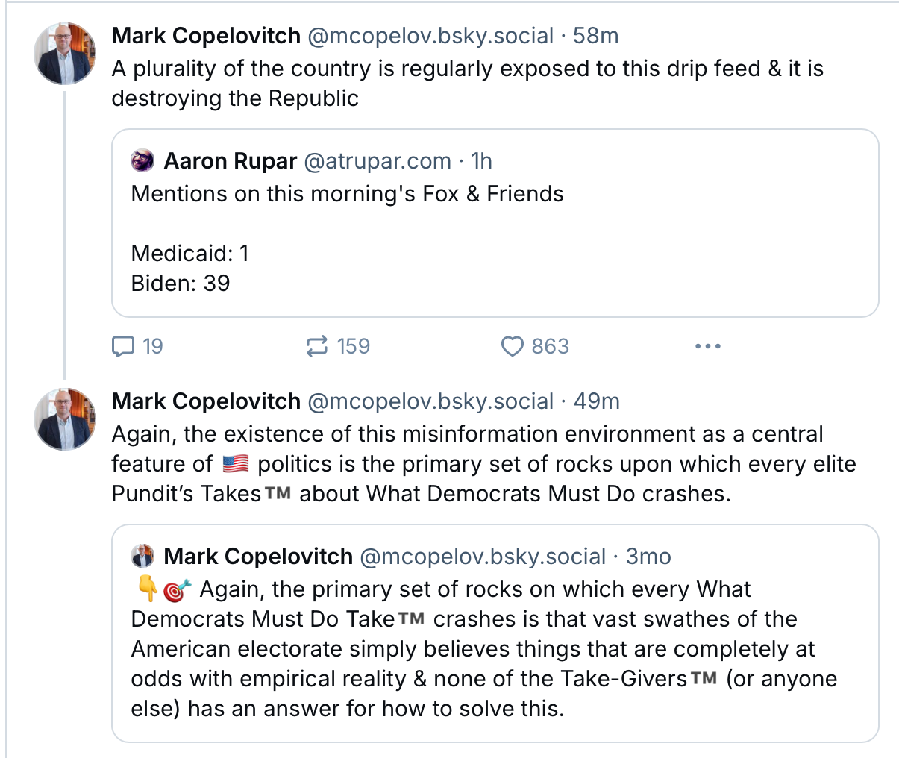Like the post with the heart icon
This screenshot has height=758, width=899.
[x=512, y=346]
